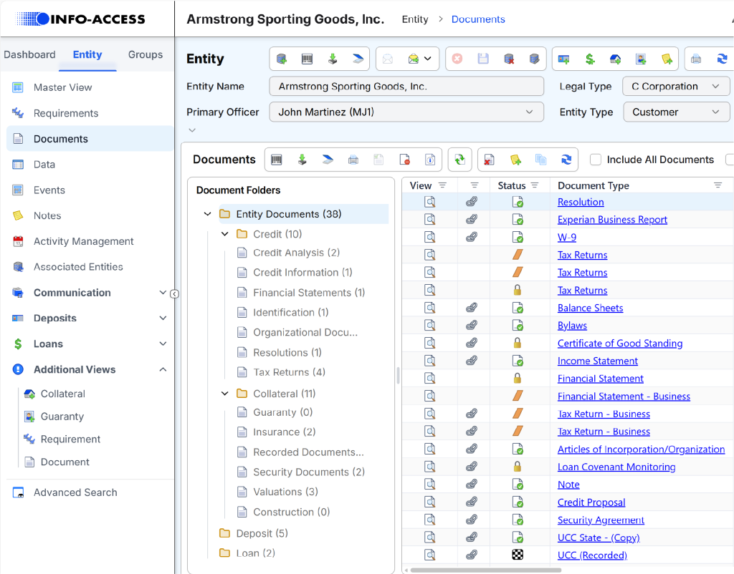734x574 pixels.
Task: Switch to the Dashboard tab
Action: (30, 54)
